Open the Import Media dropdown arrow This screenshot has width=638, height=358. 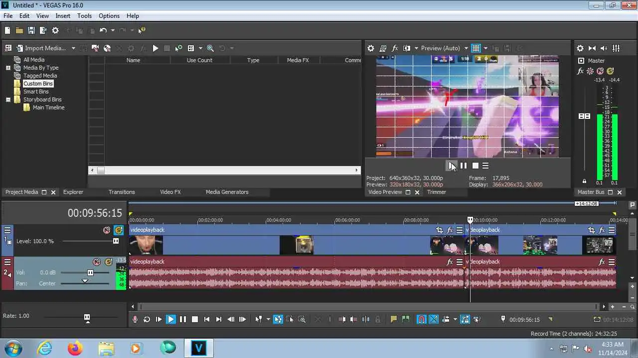pos(73,48)
